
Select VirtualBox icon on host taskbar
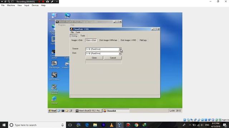(120, 125)
